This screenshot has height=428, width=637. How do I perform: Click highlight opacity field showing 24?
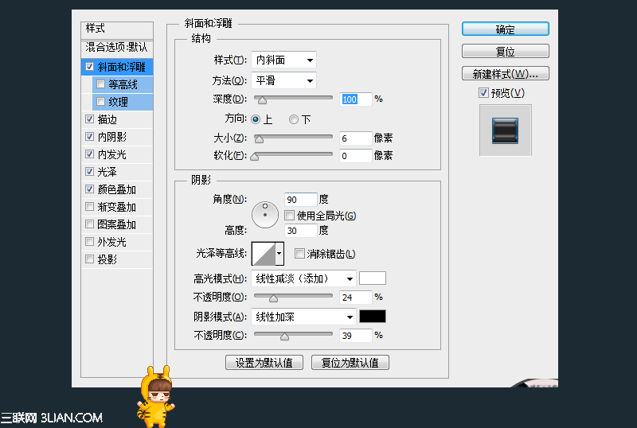click(355, 298)
